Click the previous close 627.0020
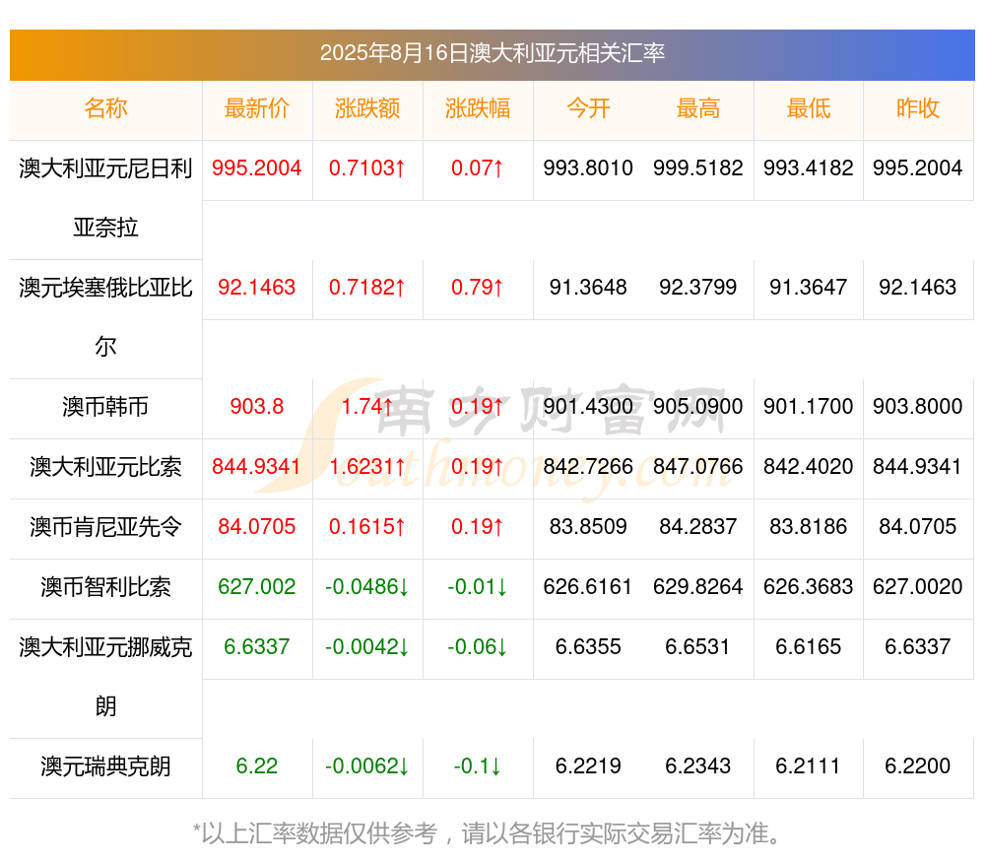Image resolution: width=985 pixels, height=864 pixels. point(918,587)
